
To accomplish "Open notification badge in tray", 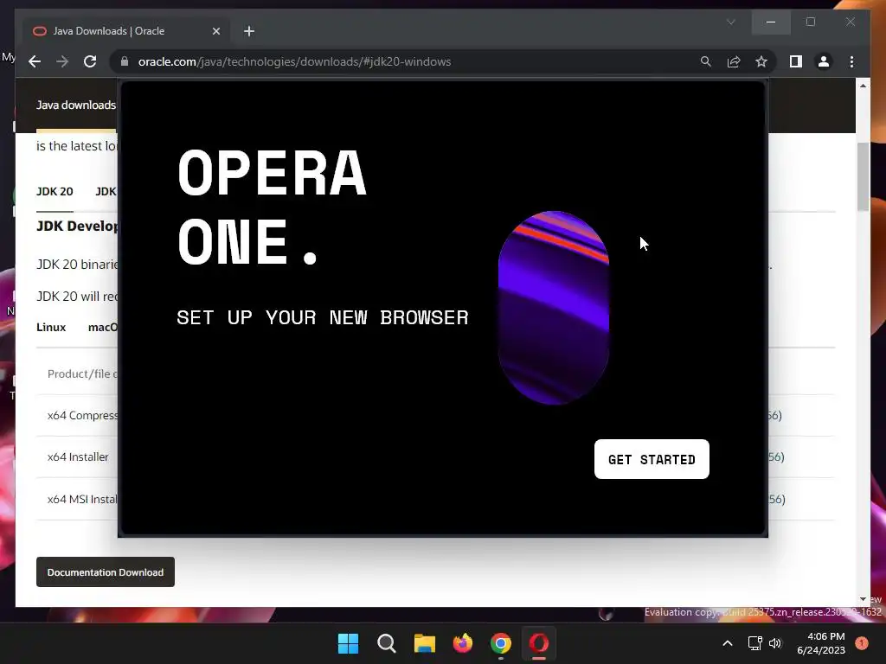I will (x=862, y=643).
